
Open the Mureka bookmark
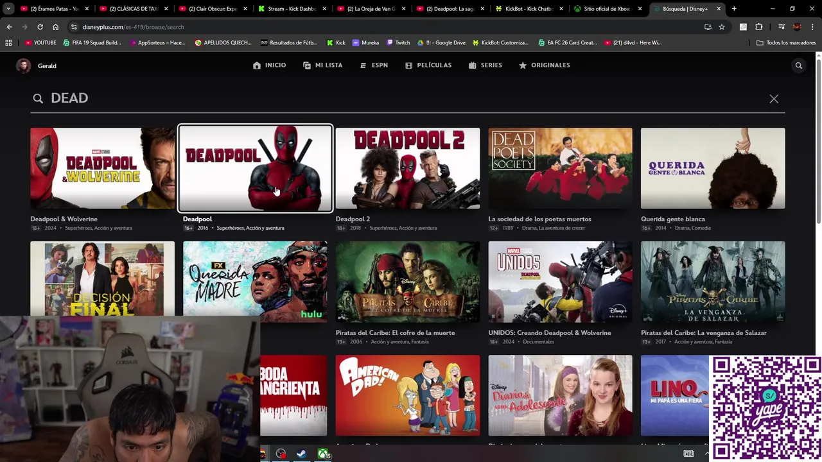(365, 42)
